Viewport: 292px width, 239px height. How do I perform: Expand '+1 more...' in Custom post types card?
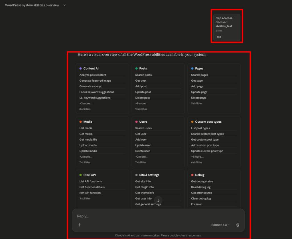click(x=197, y=157)
